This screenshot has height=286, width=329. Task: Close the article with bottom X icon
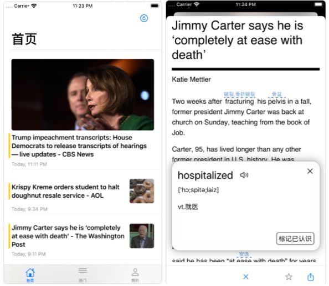(246, 277)
